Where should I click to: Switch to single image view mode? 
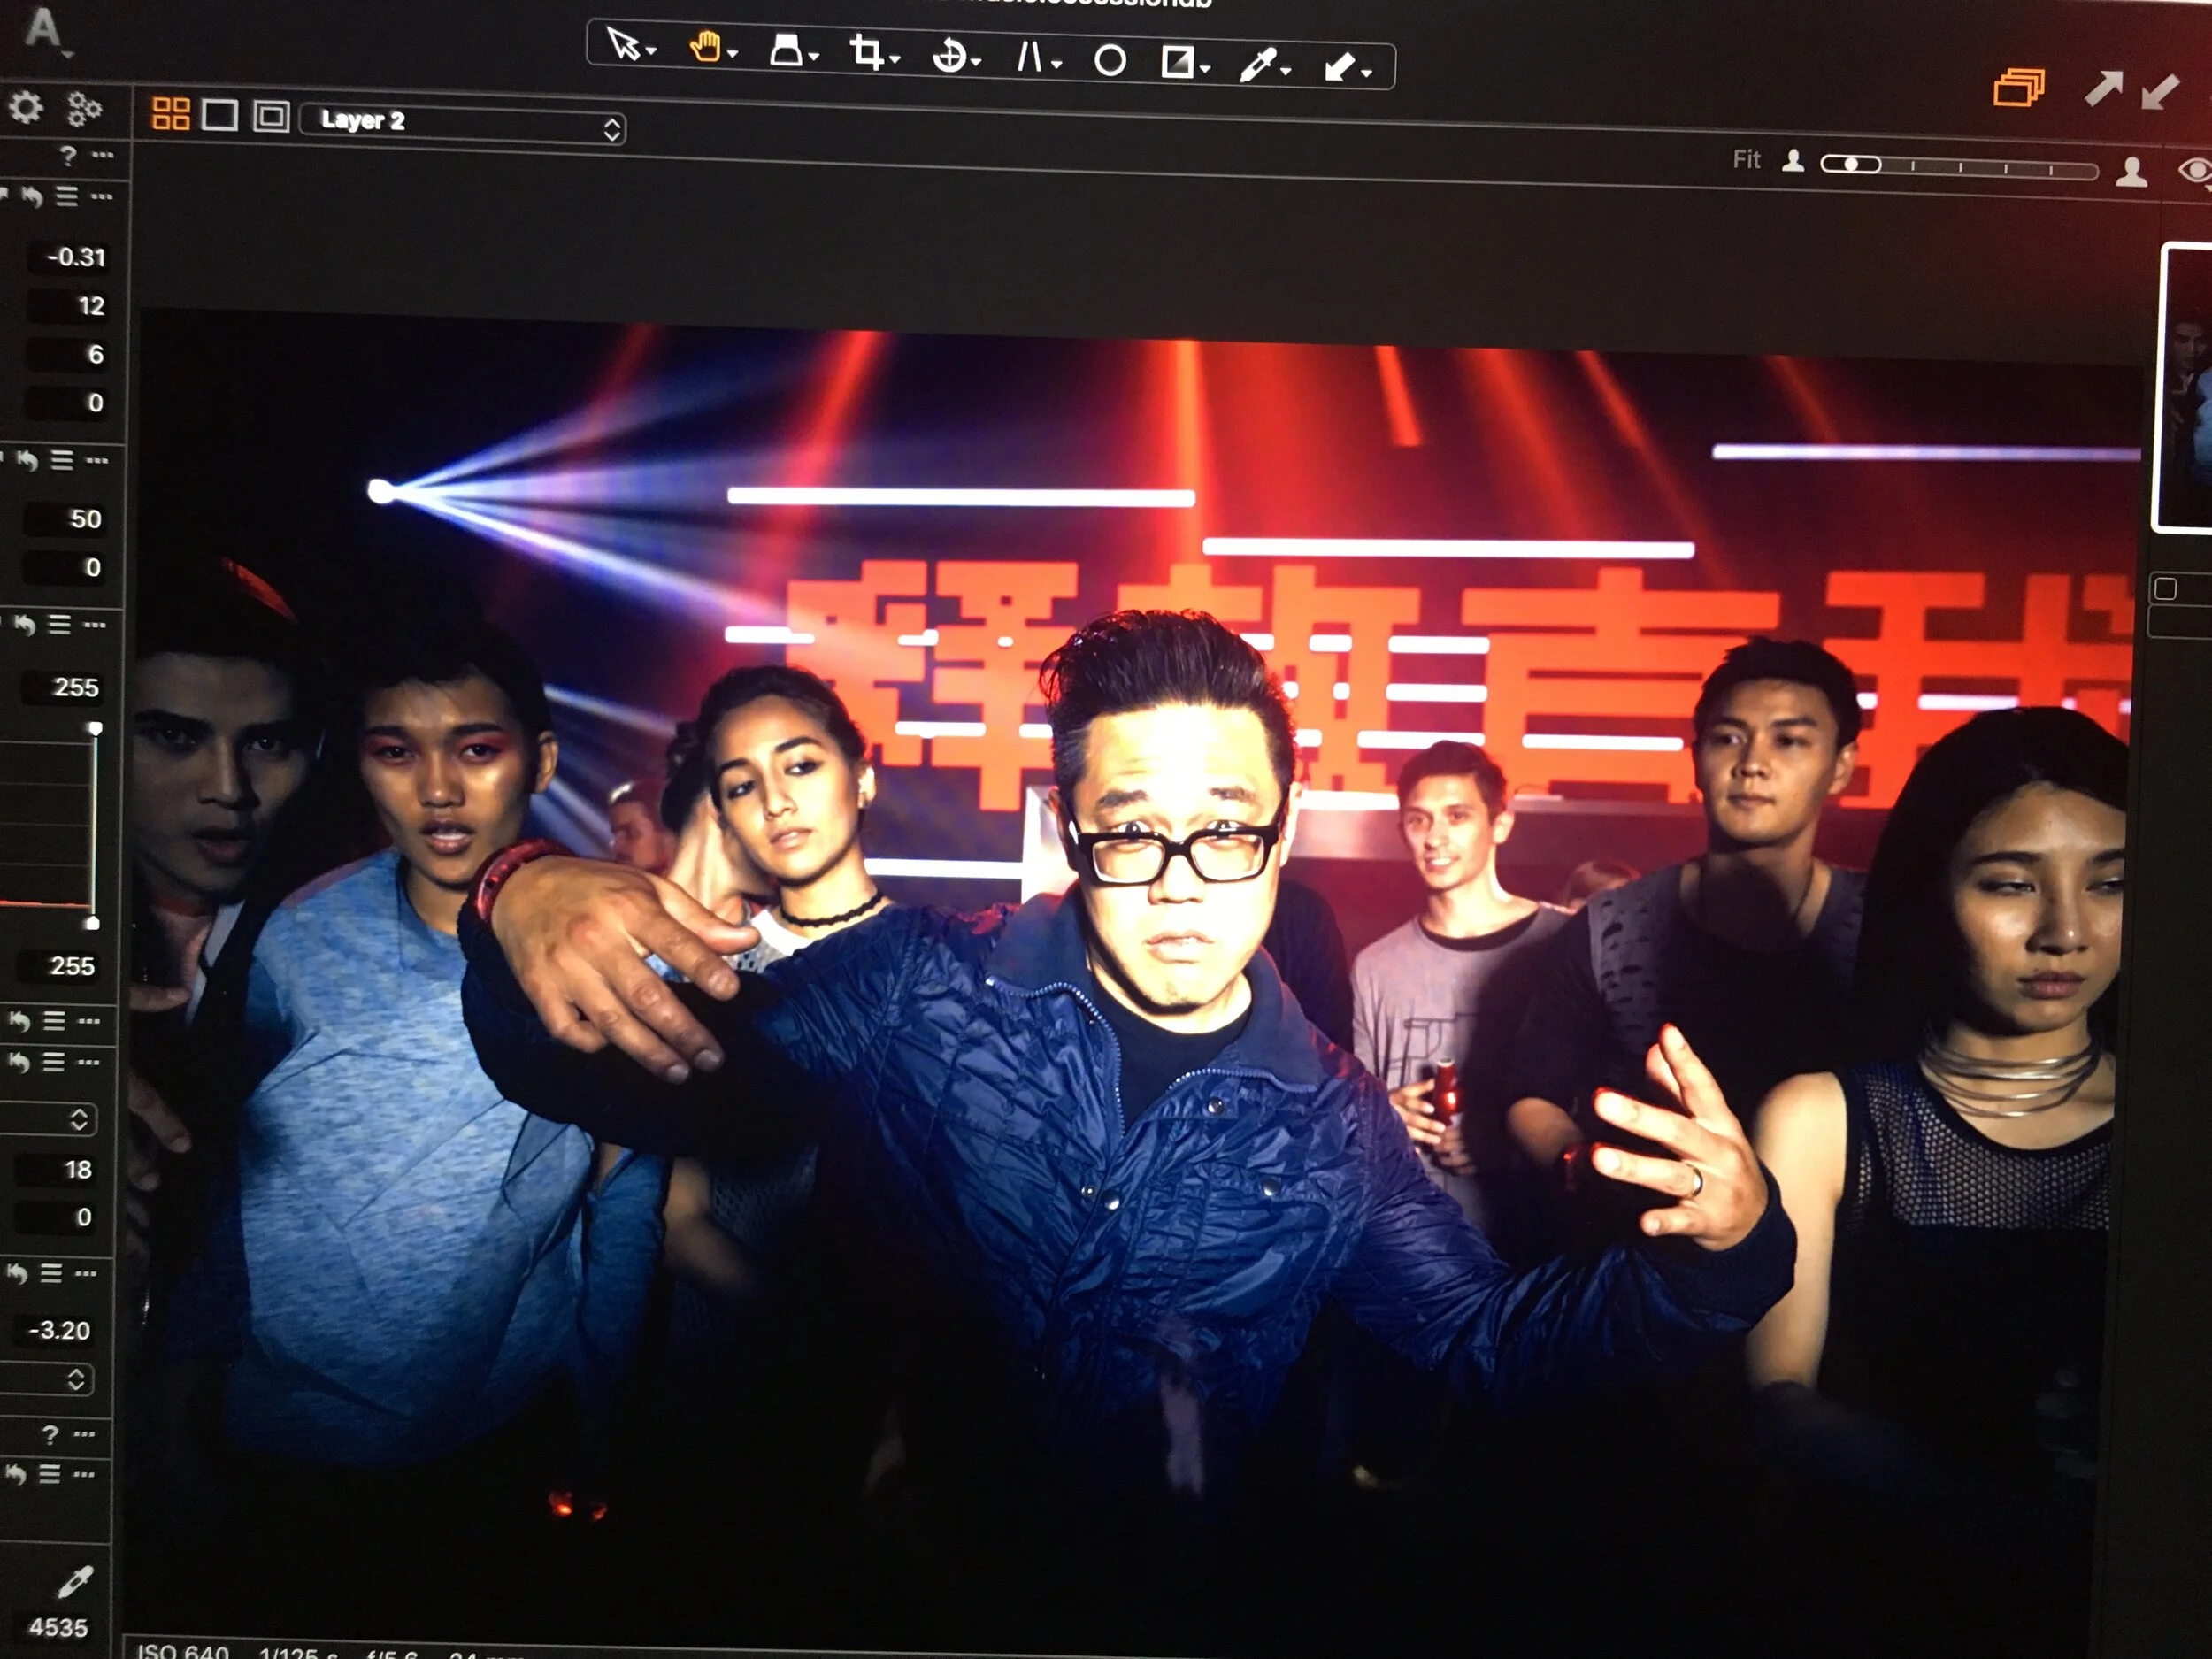pos(220,115)
